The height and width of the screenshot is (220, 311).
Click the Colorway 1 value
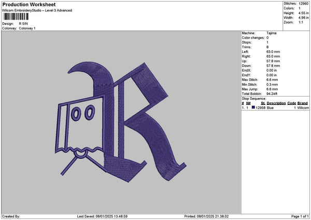pos(27,28)
